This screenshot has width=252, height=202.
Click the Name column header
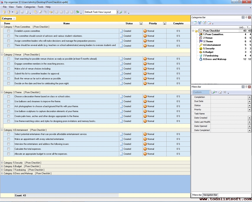pyautogui.click(x=67, y=23)
